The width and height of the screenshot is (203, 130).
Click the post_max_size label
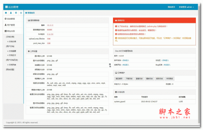39,43
